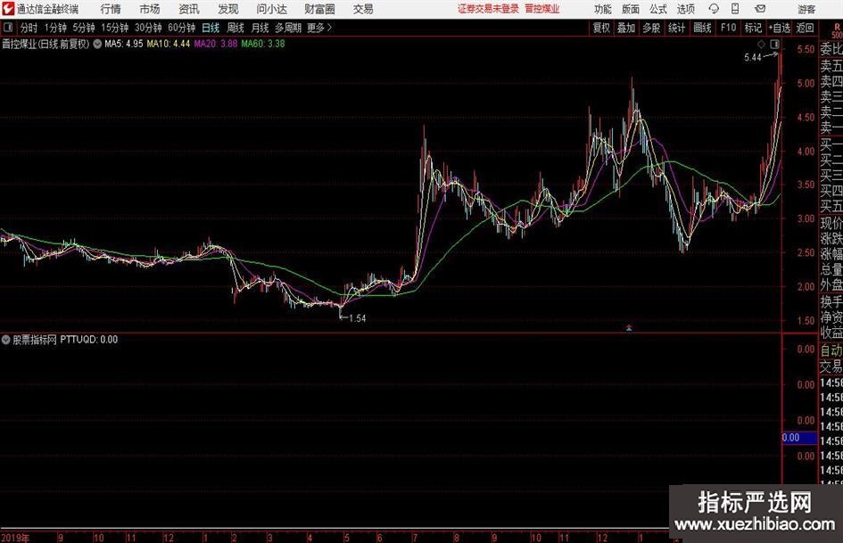Viewport: 843px width, 543px height.
Task: Open the mobile phone icon
Action: [x=735, y=9]
